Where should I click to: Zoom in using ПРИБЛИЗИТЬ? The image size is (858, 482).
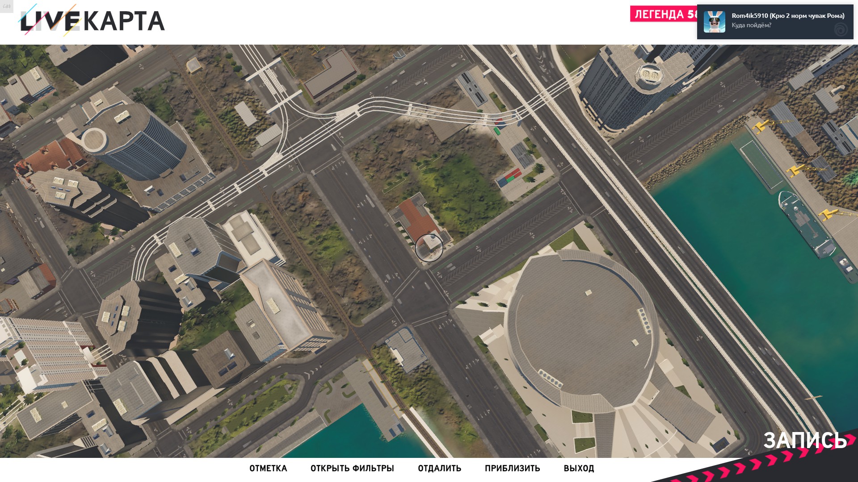[x=512, y=468]
